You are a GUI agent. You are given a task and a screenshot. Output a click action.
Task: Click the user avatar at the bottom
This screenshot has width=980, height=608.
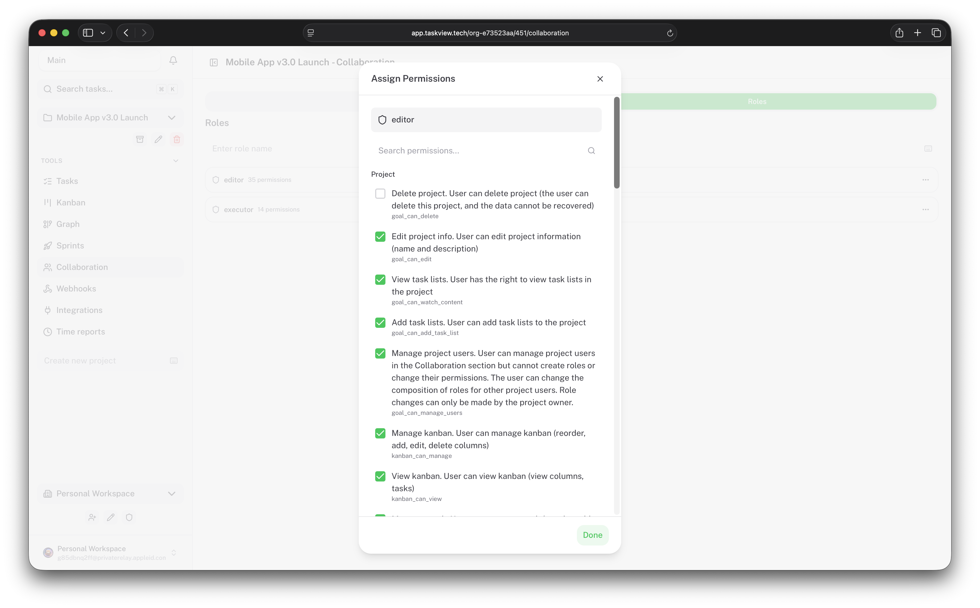(x=48, y=552)
